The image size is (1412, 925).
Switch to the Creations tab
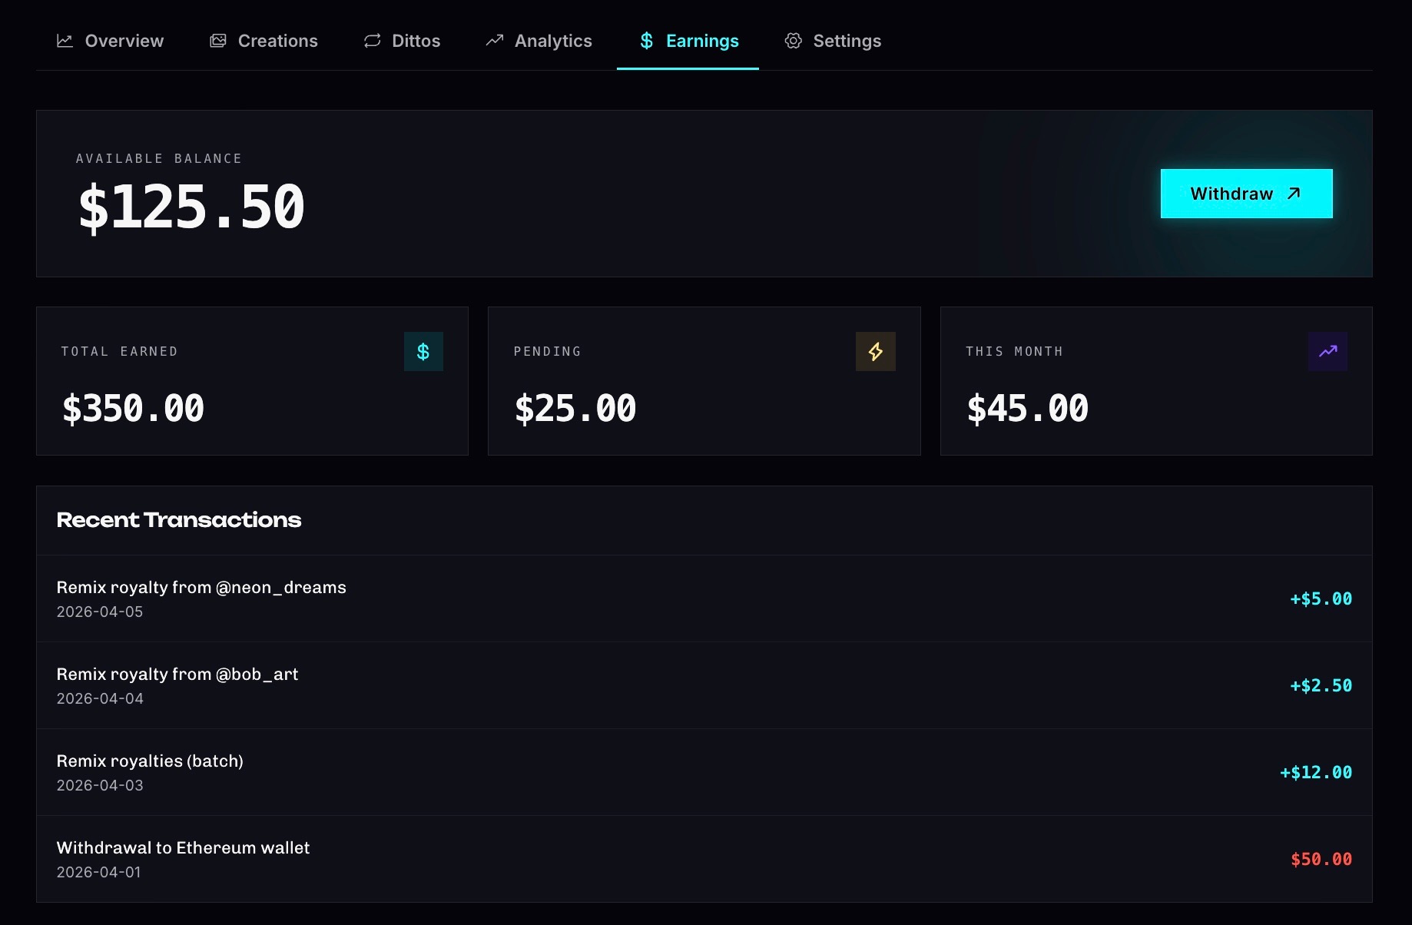click(264, 41)
